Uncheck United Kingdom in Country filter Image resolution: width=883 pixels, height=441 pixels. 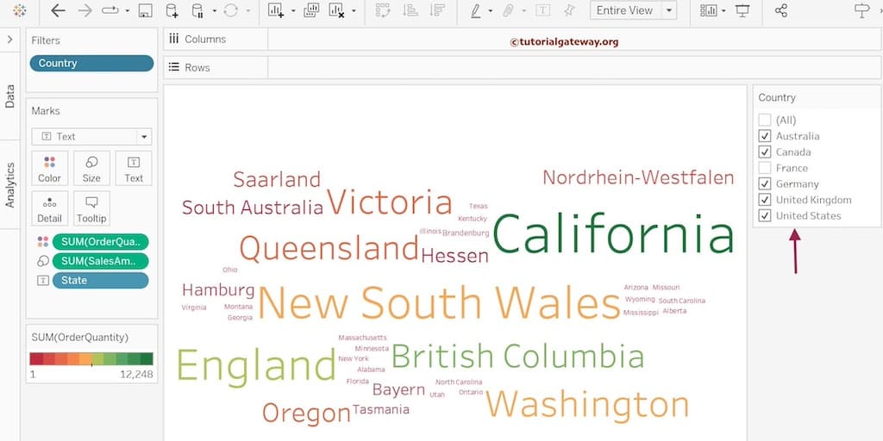click(x=764, y=200)
